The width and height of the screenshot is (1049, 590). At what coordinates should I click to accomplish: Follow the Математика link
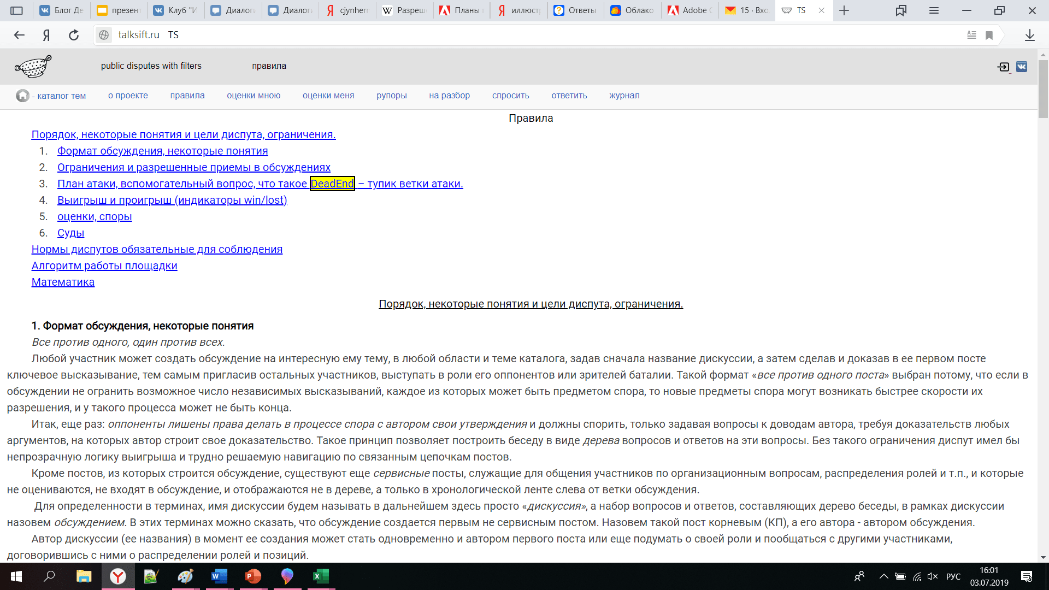(63, 282)
